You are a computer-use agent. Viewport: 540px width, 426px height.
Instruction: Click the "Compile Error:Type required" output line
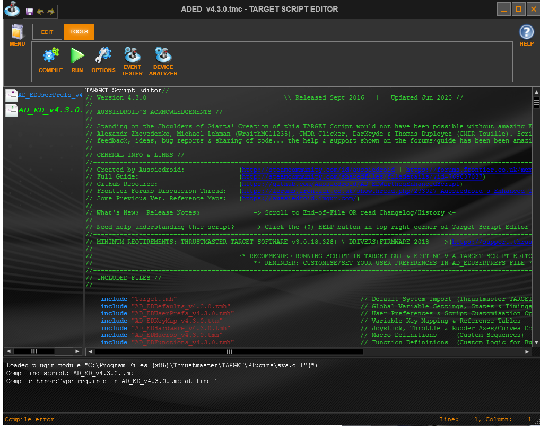click(x=112, y=381)
